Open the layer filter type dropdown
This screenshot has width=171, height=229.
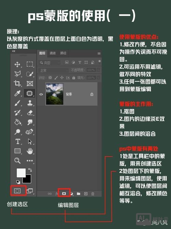[x=50, y=63]
